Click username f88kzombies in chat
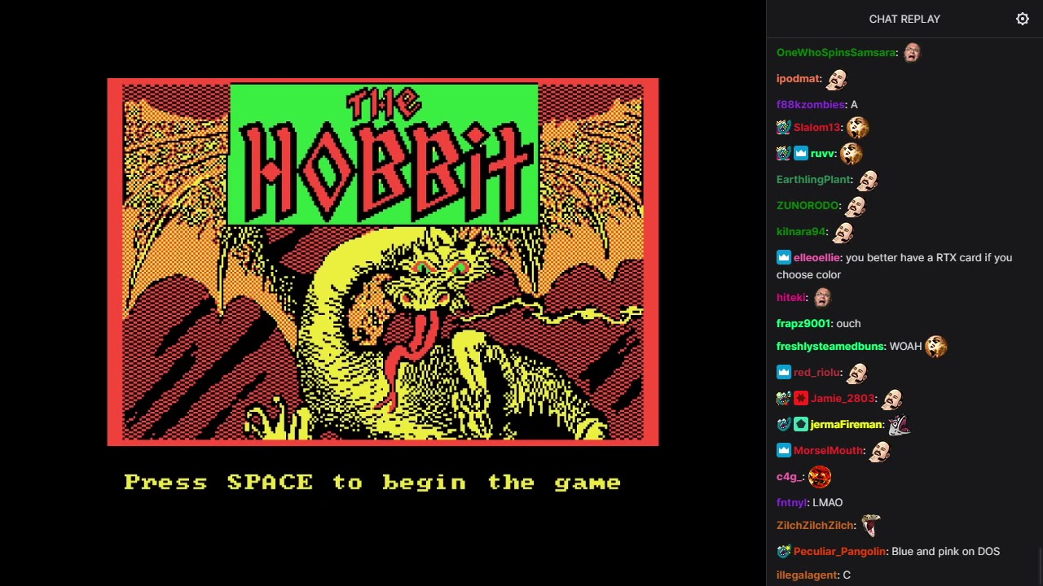This screenshot has height=586, width=1043. click(x=811, y=104)
